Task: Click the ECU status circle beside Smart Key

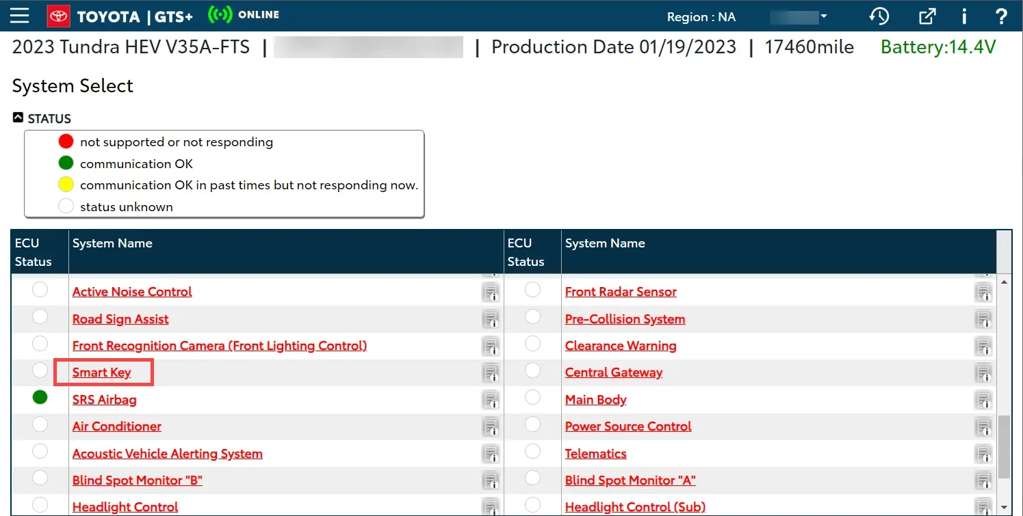Action: coord(40,370)
